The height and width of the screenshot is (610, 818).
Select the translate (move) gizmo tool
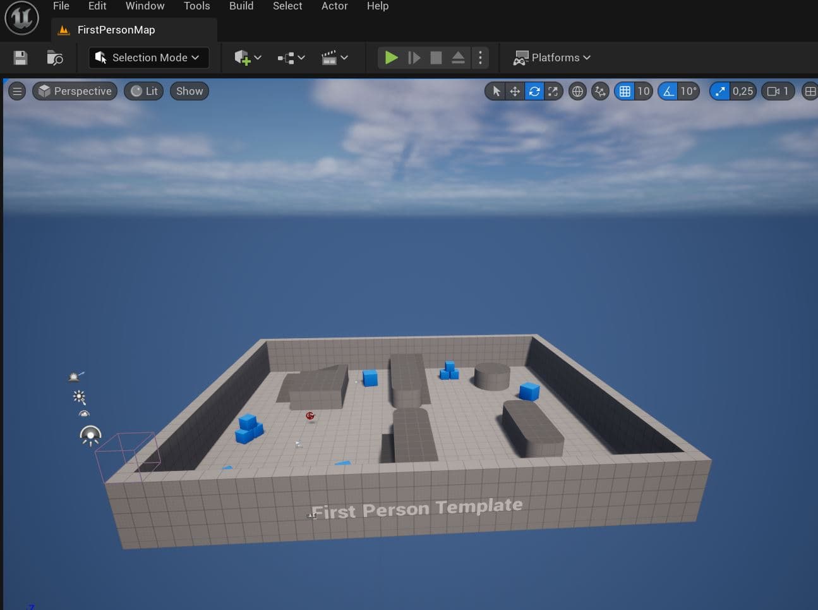tap(515, 91)
